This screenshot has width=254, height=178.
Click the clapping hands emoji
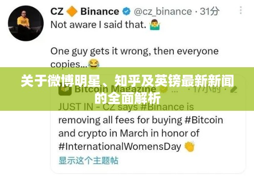[189, 146]
